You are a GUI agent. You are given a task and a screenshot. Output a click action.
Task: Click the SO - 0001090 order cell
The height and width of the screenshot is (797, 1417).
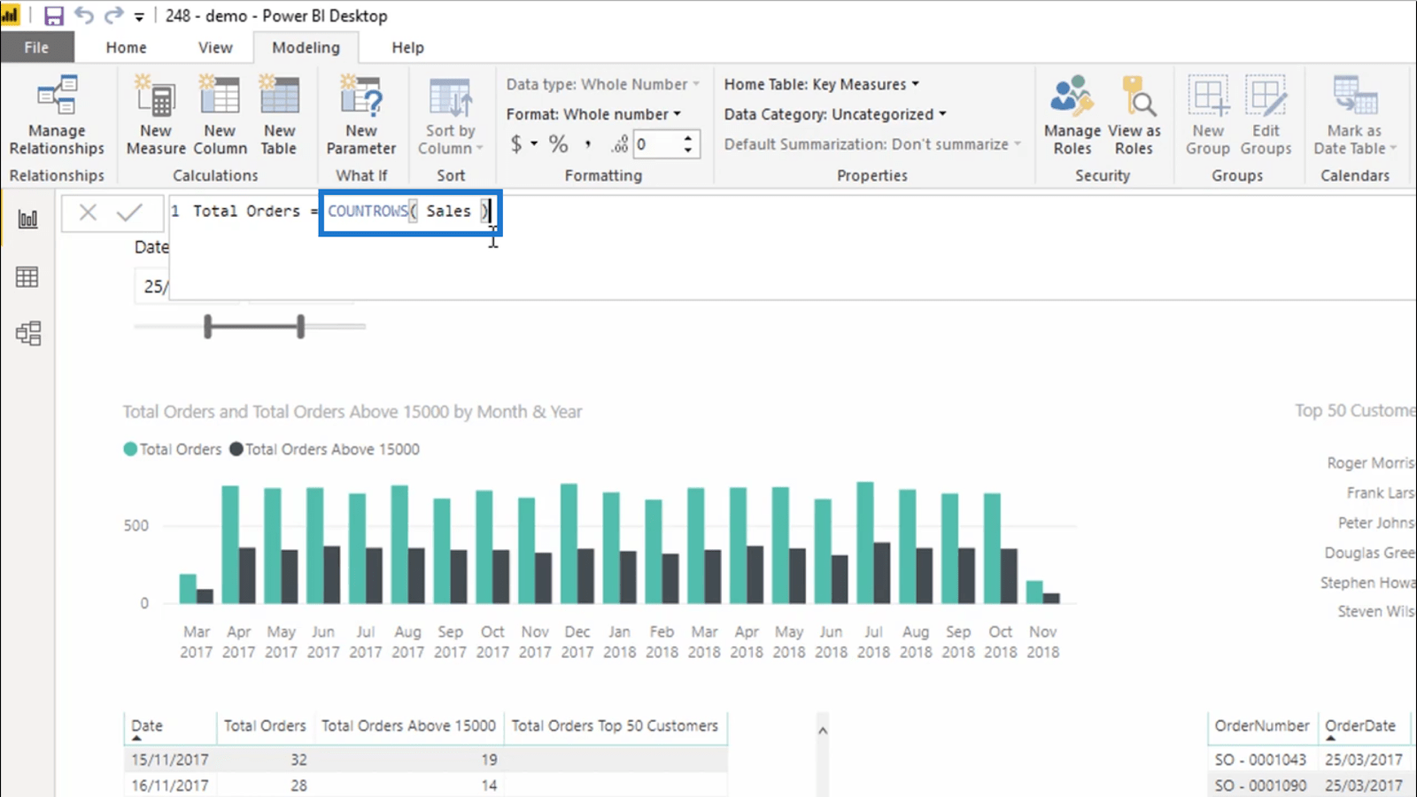click(x=1260, y=785)
